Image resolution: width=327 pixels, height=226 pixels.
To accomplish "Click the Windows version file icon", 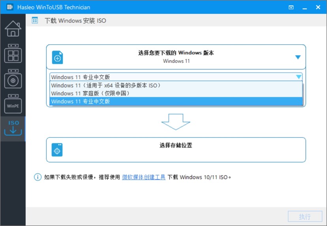I will pos(57,57).
